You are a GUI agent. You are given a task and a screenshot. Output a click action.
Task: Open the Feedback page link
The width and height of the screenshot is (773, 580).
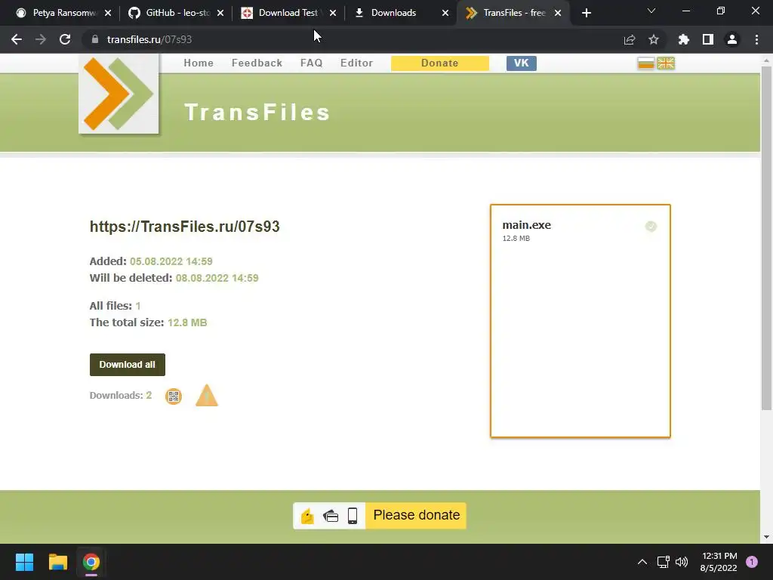pos(257,63)
